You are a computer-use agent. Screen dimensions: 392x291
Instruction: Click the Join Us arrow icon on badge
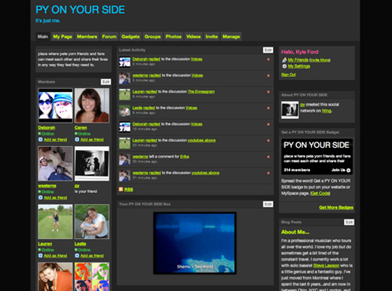pyautogui.click(x=348, y=170)
